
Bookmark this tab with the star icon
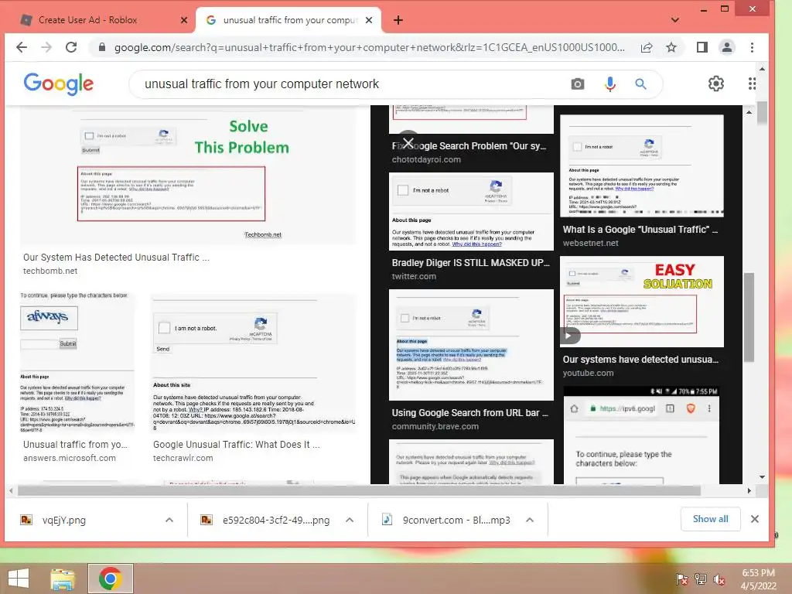pyautogui.click(x=671, y=47)
